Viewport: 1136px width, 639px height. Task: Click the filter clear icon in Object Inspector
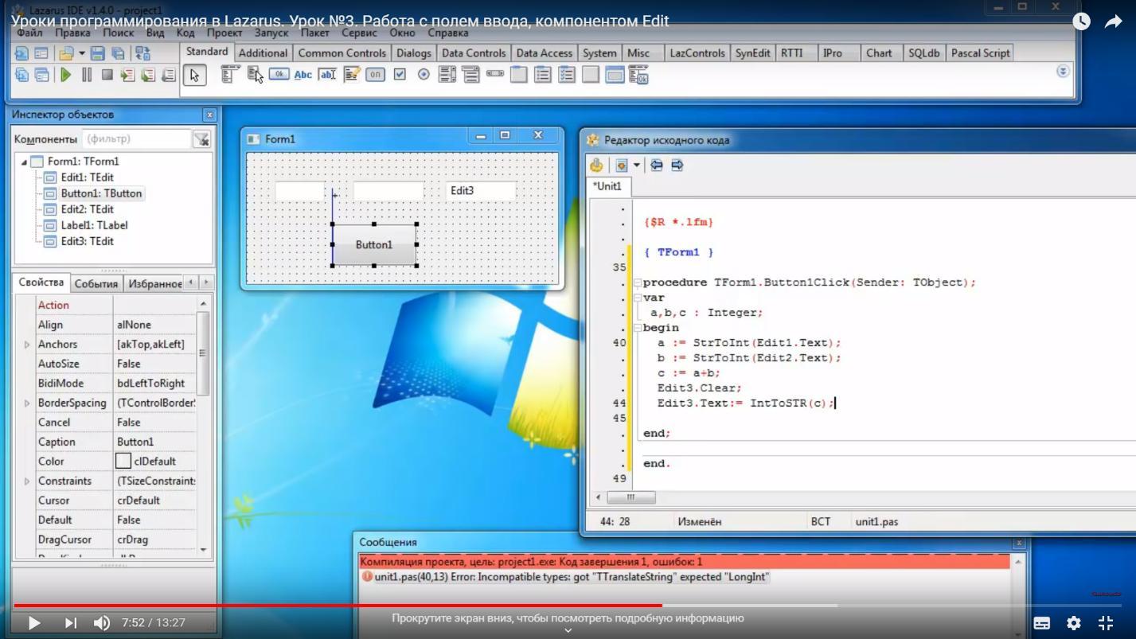(x=202, y=139)
